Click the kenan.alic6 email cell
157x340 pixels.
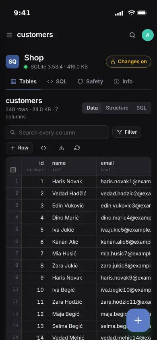(124, 242)
